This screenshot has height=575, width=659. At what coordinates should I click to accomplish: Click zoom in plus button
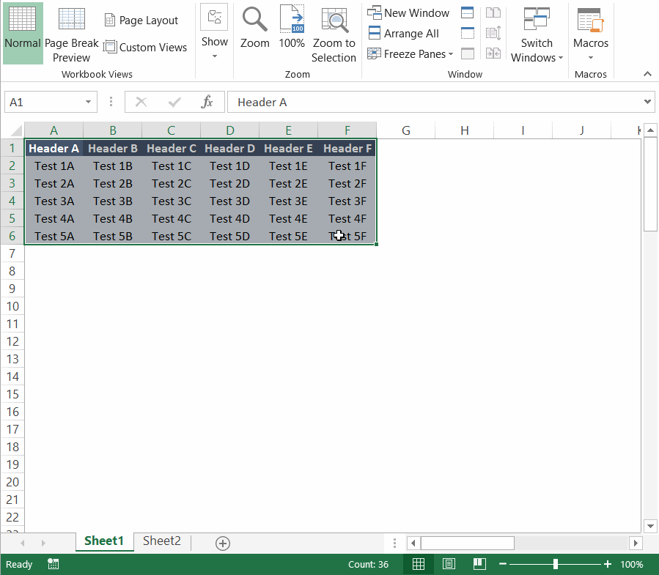[608, 564]
